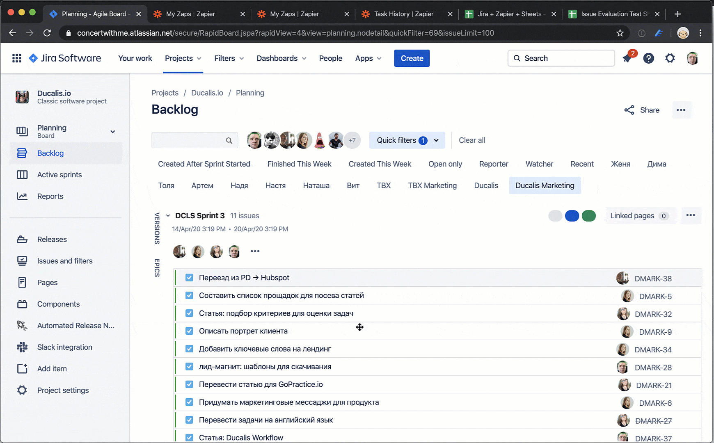Viewport: 714px width, 443px height.
Task: Expand the EPICS panel
Action: 157,268
